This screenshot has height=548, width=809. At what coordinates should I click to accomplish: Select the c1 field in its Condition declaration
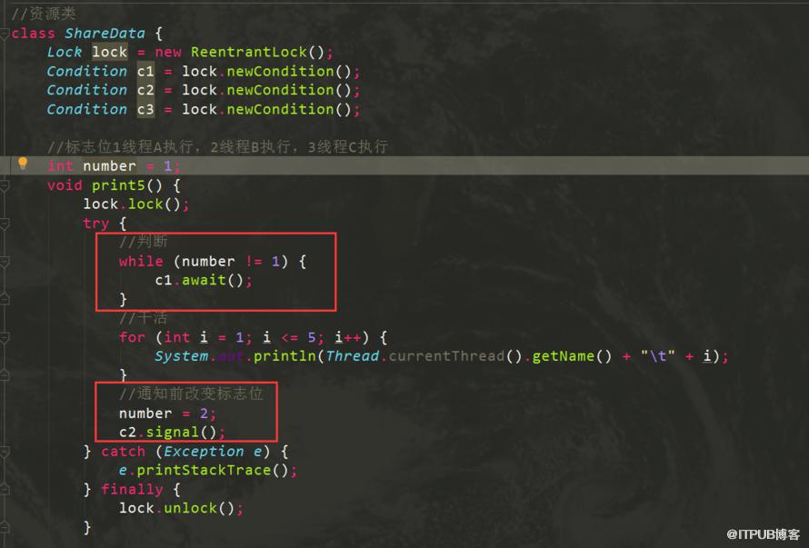(x=145, y=71)
